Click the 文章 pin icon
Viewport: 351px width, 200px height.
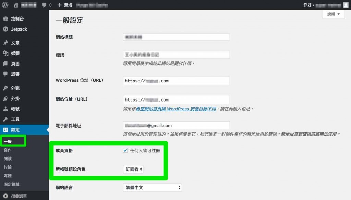5,43
